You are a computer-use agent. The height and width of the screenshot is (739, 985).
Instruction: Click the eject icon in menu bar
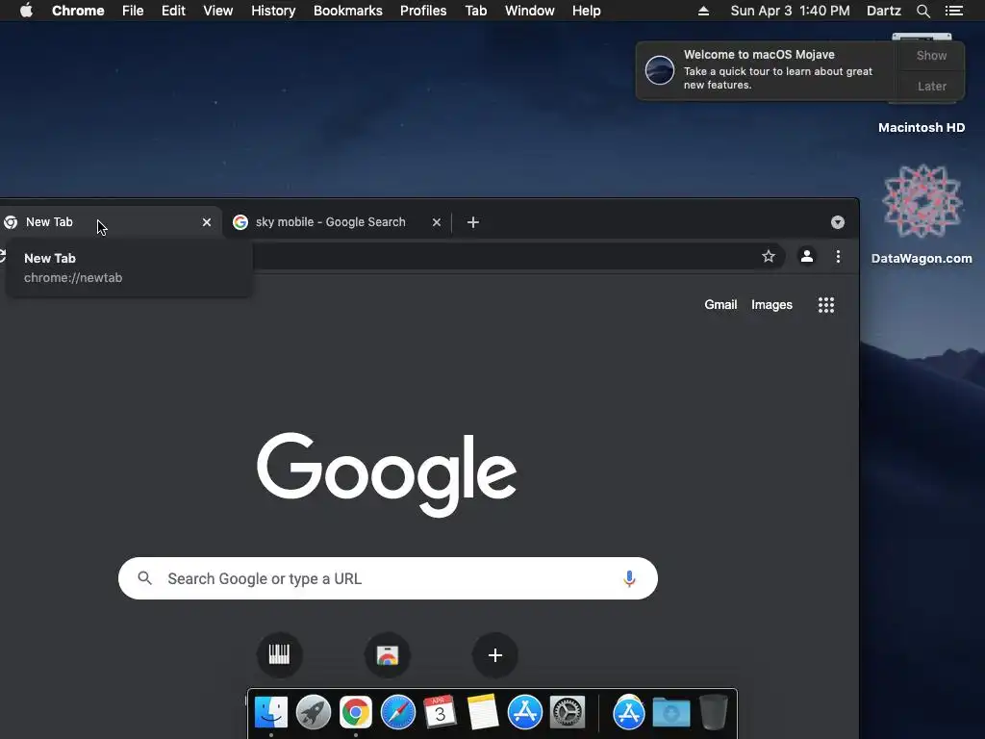pos(703,11)
